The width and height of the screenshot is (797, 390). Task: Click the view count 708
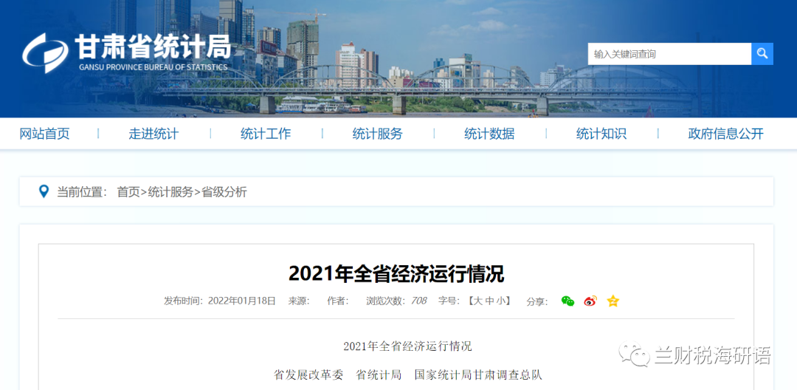tap(418, 301)
